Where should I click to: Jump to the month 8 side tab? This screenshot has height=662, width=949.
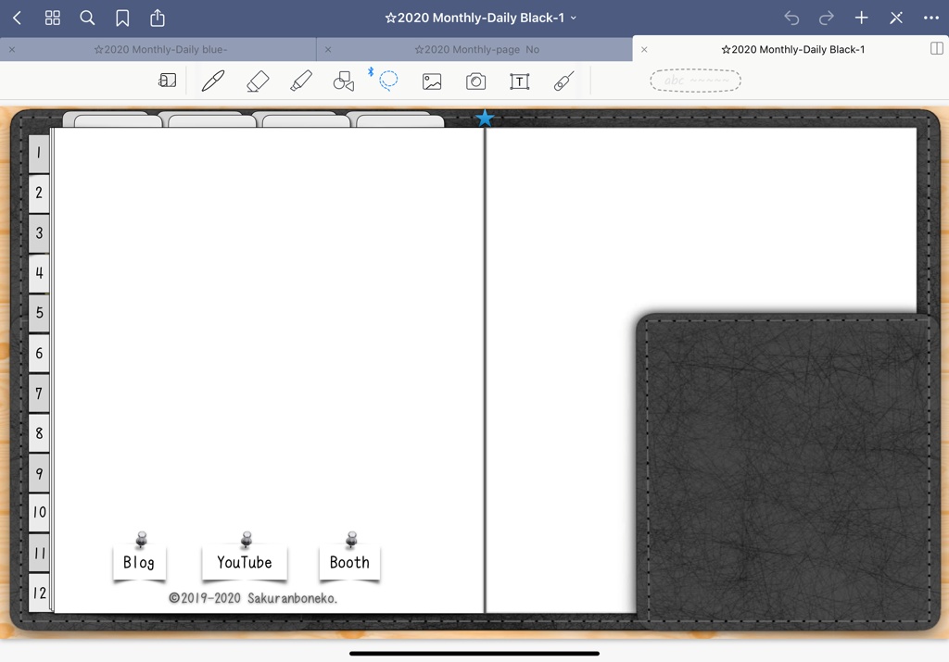click(39, 433)
